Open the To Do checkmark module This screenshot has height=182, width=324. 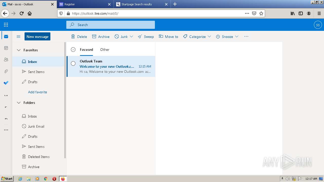click(x=6, y=83)
